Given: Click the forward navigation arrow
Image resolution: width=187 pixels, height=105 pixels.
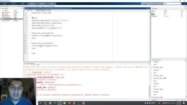Looking at the screenshot, I should click(3, 6).
